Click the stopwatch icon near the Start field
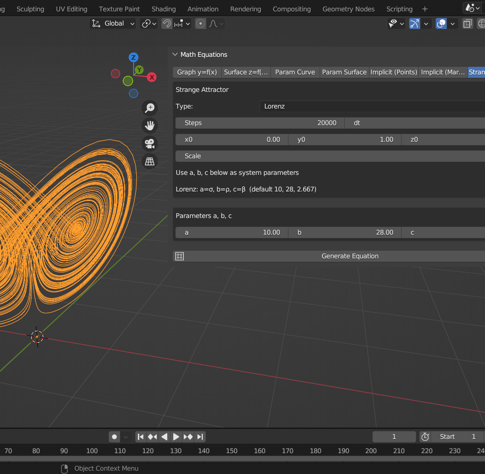Screen dimensions: 485x474 pos(425,436)
